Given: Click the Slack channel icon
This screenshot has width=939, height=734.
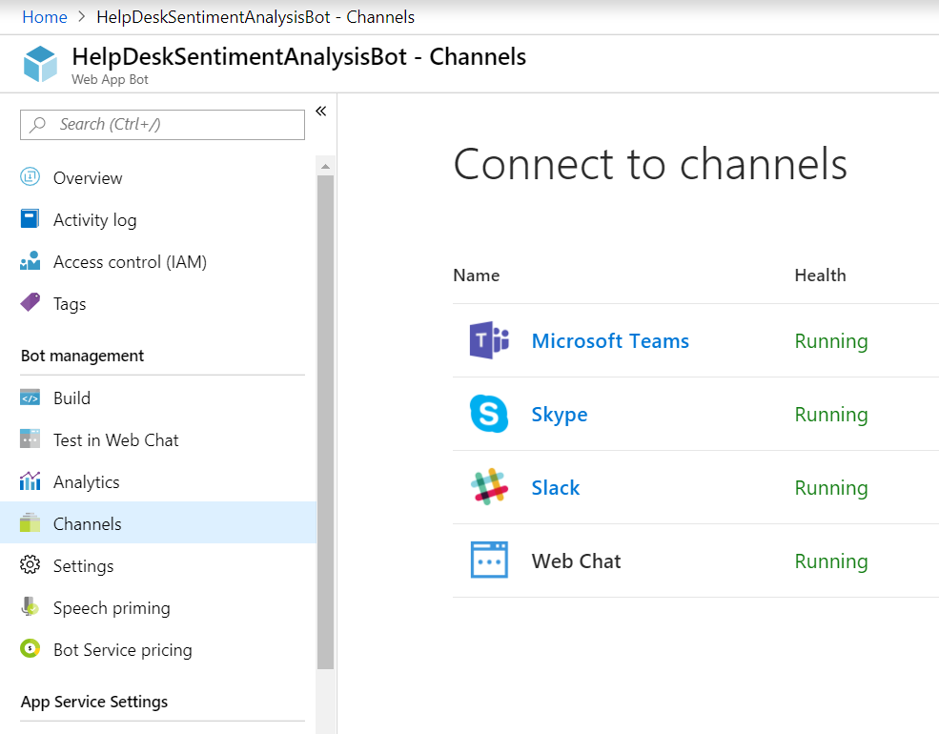Looking at the screenshot, I should 489,487.
